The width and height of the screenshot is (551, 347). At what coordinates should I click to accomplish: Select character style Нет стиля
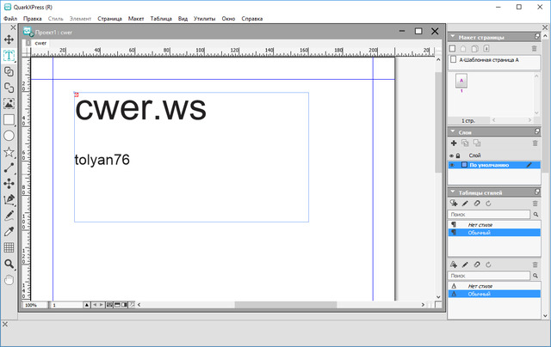pyautogui.click(x=494, y=286)
